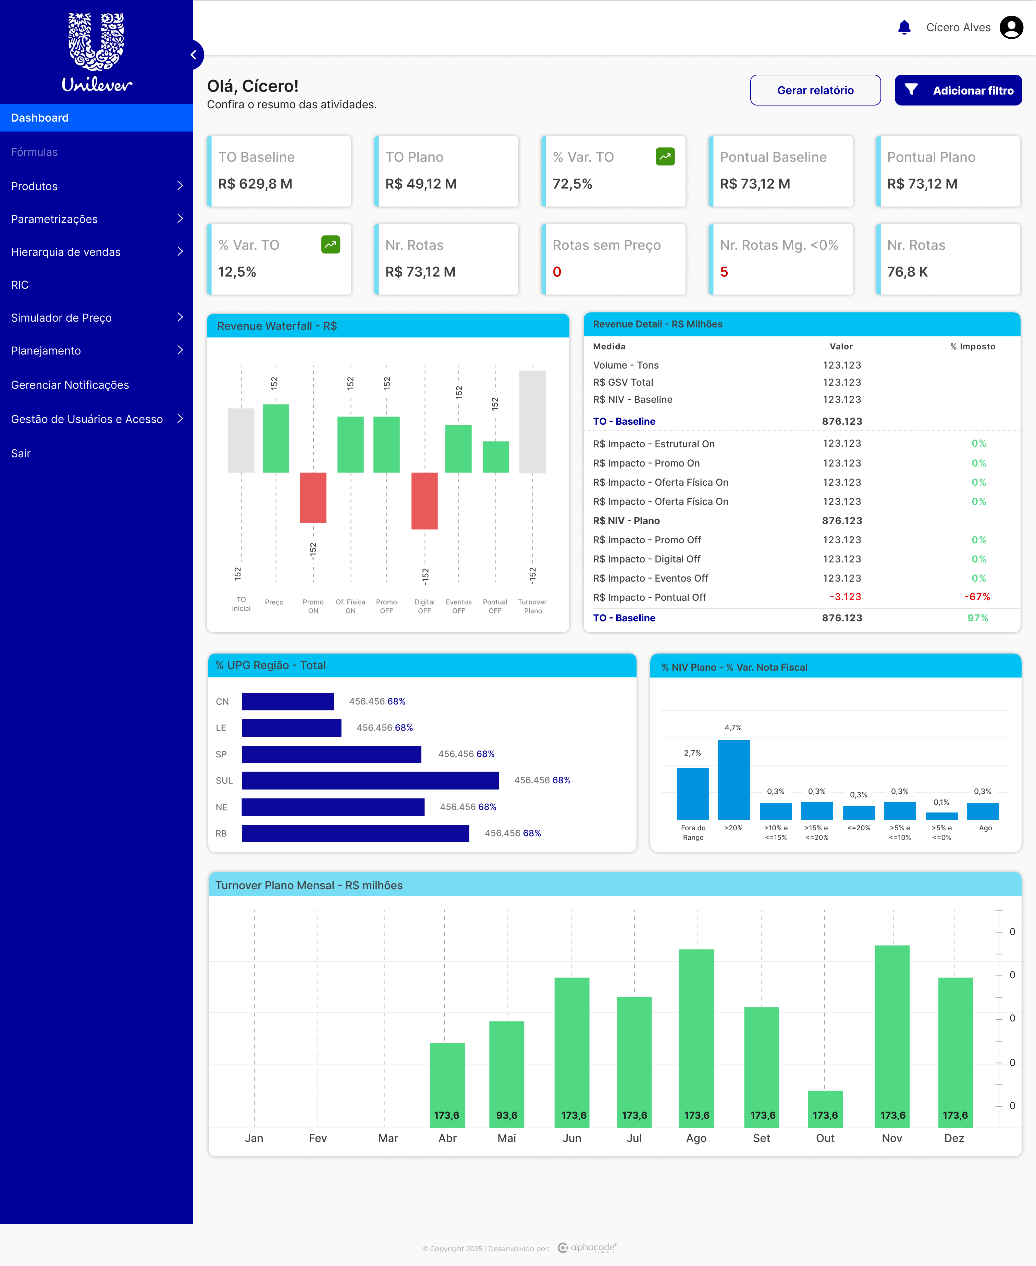Collapse the sidebar with arrow button
The height and width of the screenshot is (1266, 1036).
[x=193, y=55]
